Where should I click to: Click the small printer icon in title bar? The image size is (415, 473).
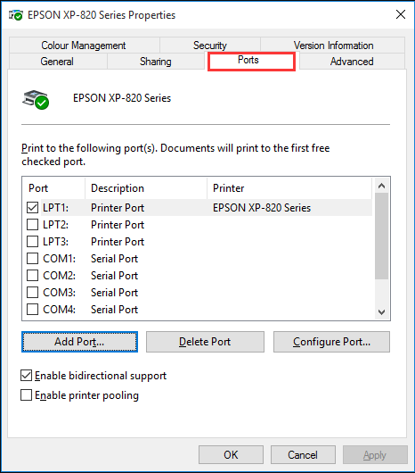coord(16,15)
